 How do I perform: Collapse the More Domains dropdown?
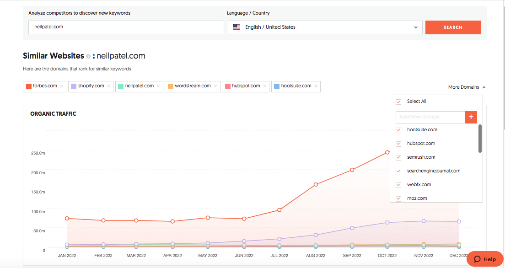point(467,87)
